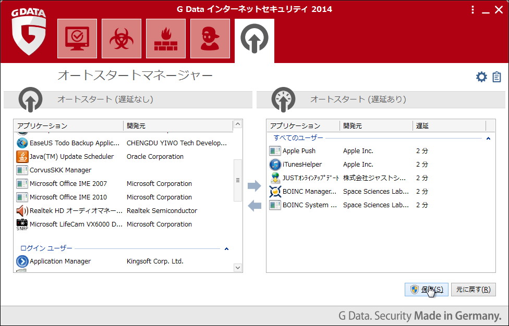Screen dimensions: 509x326
Task: Sort delayed list by 遅延 column
Action: 449,126
